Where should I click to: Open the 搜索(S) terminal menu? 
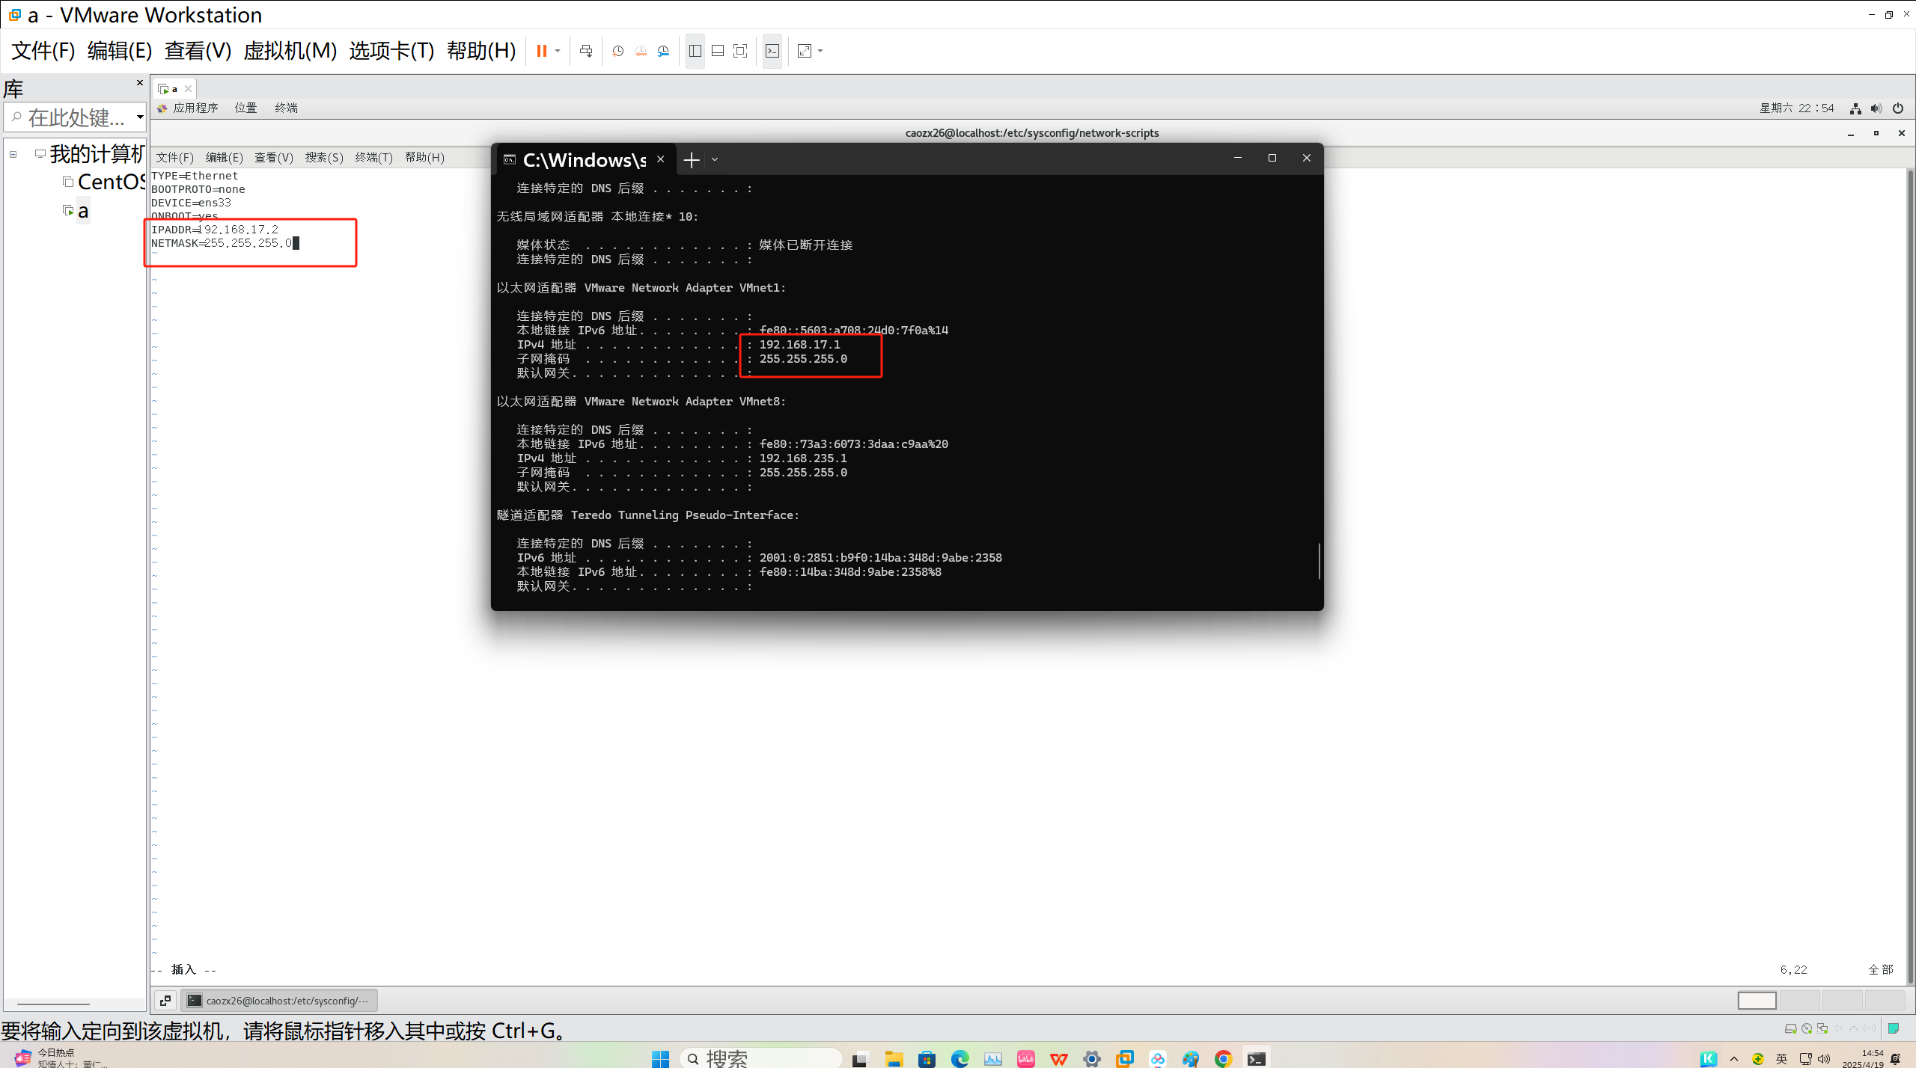pos(323,157)
